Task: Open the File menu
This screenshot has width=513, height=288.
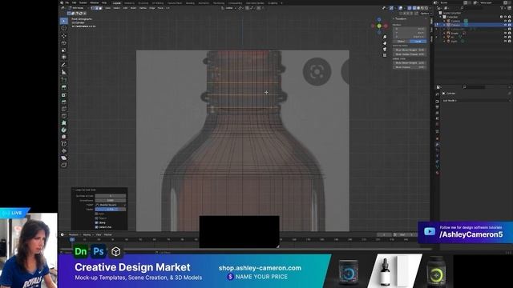Action: (x=67, y=2)
